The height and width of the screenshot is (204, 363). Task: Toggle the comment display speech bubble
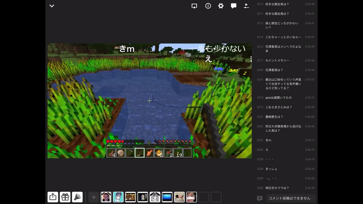pyautogui.click(x=234, y=6)
